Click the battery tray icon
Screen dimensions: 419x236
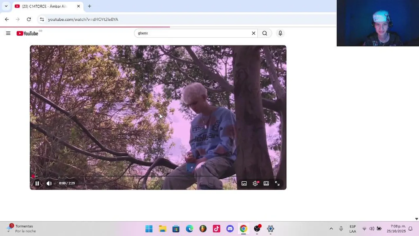point(379,229)
